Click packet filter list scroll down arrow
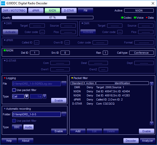Screen dimensions: 157x145 click(x=152, y=123)
